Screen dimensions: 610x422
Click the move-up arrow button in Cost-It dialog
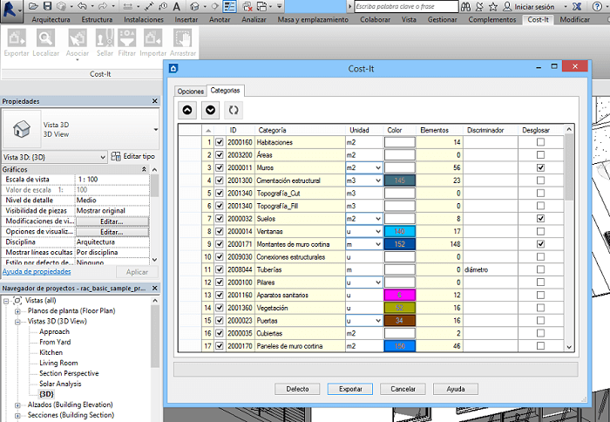pos(187,110)
